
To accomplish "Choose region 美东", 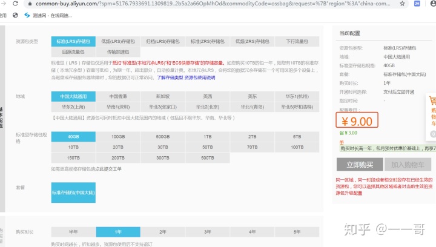I will coord(252,96).
